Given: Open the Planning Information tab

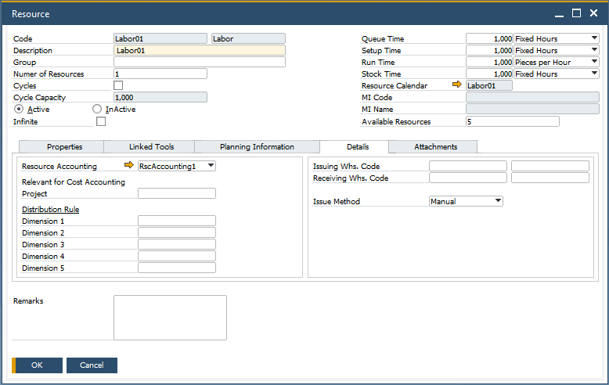Looking at the screenshot, I should (x=257, y=146).
